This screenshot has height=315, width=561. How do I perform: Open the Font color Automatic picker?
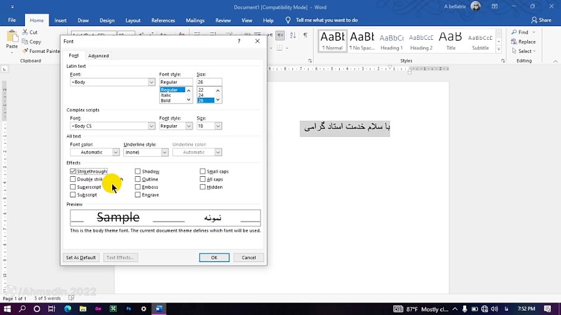point(115,153)
